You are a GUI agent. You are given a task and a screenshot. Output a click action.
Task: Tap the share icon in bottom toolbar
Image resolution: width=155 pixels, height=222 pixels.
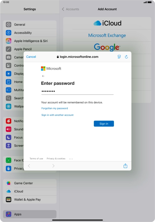[125, 166]
